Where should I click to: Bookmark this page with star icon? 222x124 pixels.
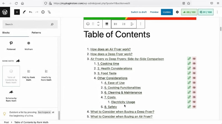(x=189, y=3)
